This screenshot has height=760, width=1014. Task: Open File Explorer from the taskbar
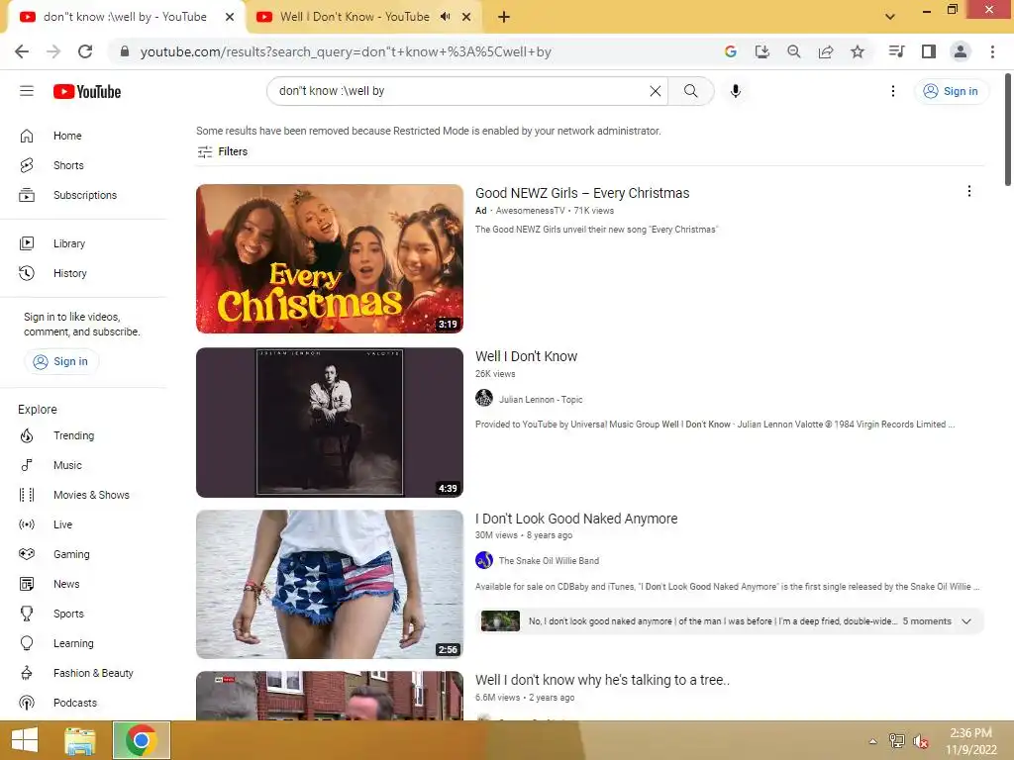[x=80, y=740]
